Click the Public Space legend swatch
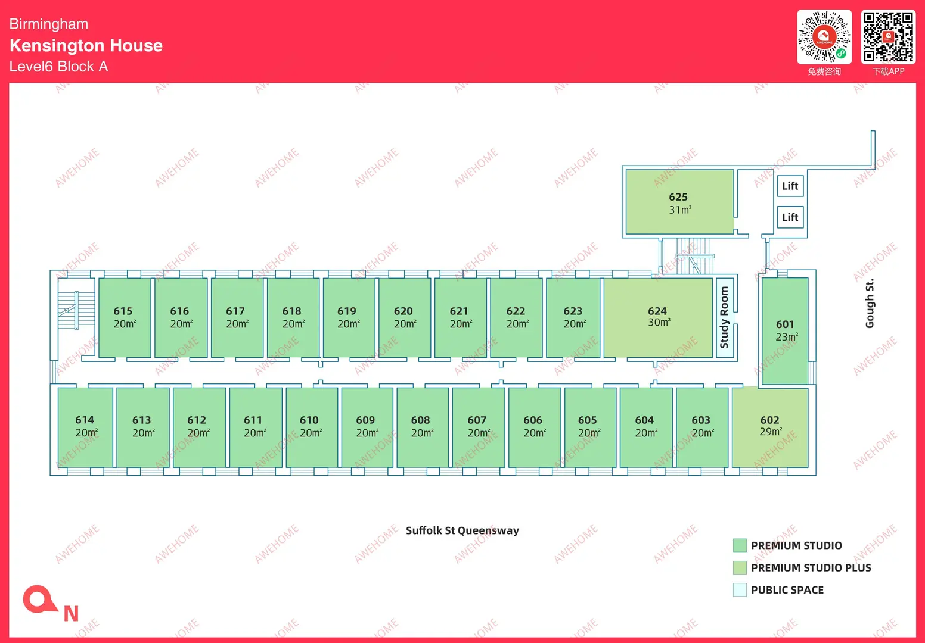 tap(739, 590)
